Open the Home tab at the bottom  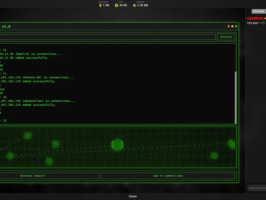pyautogui.click(x=133, y=196)
